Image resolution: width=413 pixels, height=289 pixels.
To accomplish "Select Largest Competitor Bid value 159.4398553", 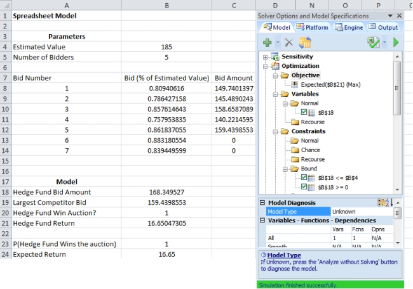I will coord(166,203).
